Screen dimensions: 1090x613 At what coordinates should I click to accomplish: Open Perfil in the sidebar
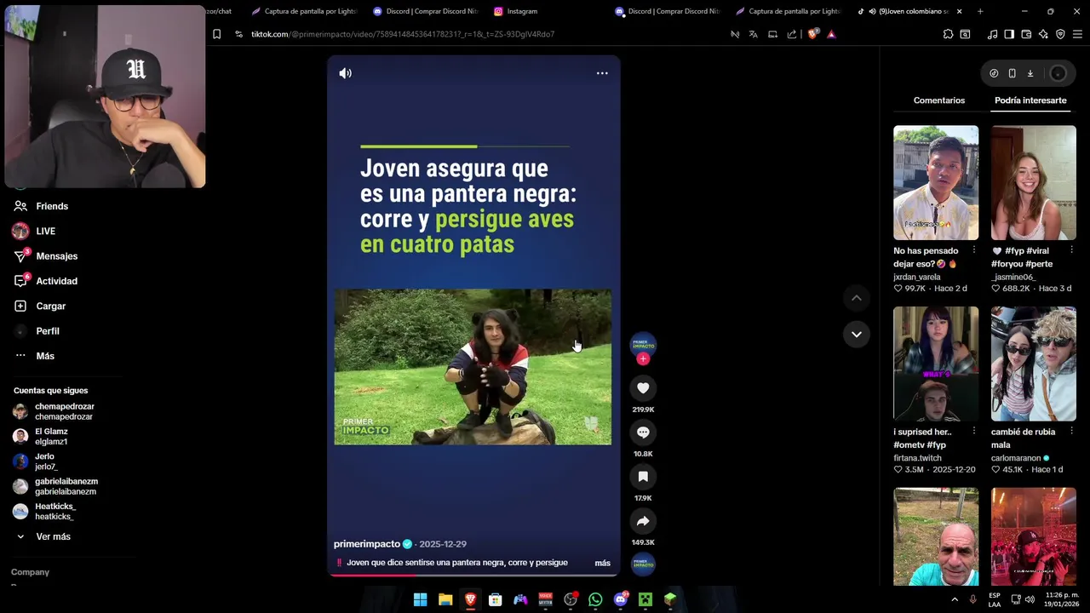coord(48,331)
